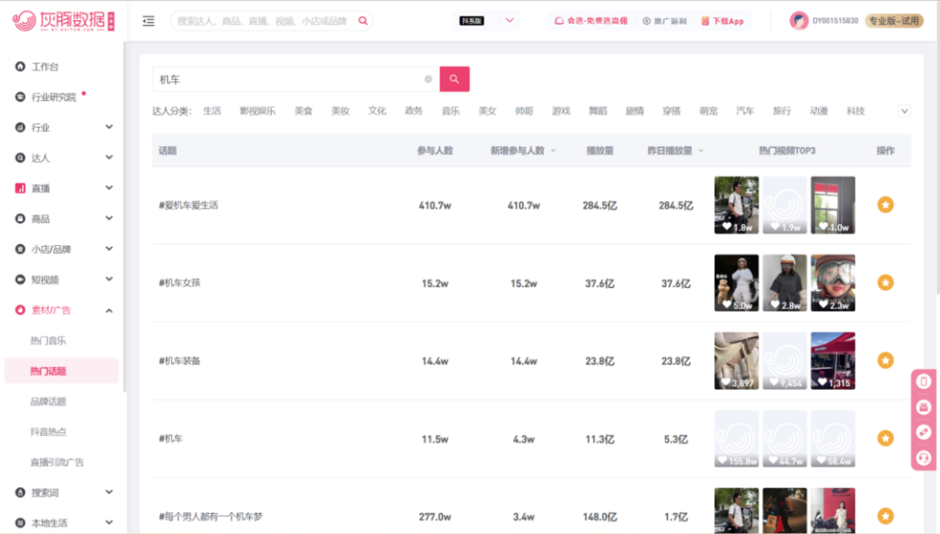Image resolution: width=940 pixels, height=534 pixels.
Task: Click the third floating link tool icon
Action: pos(923,432)
